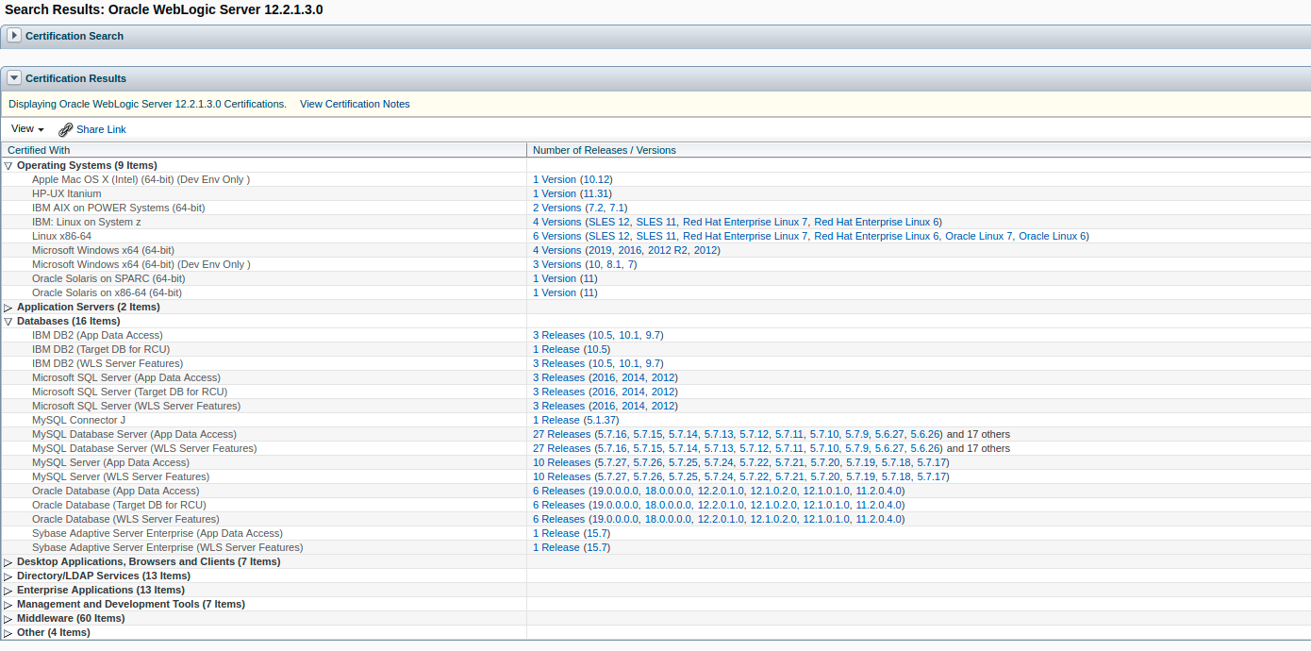
Task: Collapse Databases (16 Items) tree node
Action: pos(8,321)
